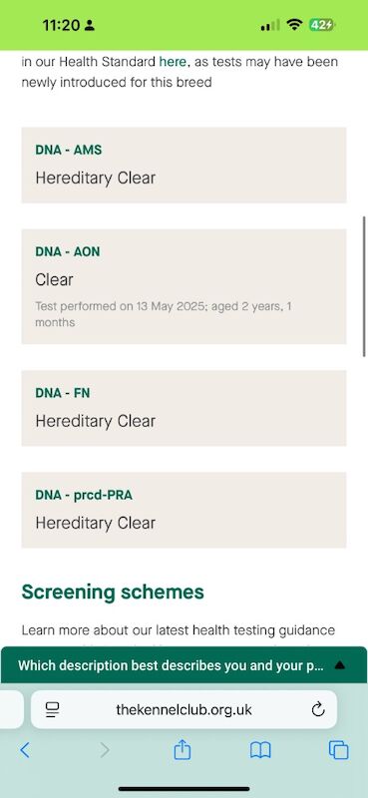
Task: Select the DNA - AMS result card
Action: (184, 165)
